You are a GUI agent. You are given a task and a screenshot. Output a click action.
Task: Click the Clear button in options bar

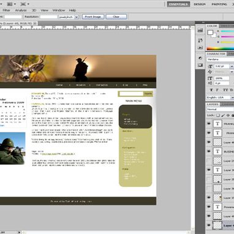tap(116, 17)
